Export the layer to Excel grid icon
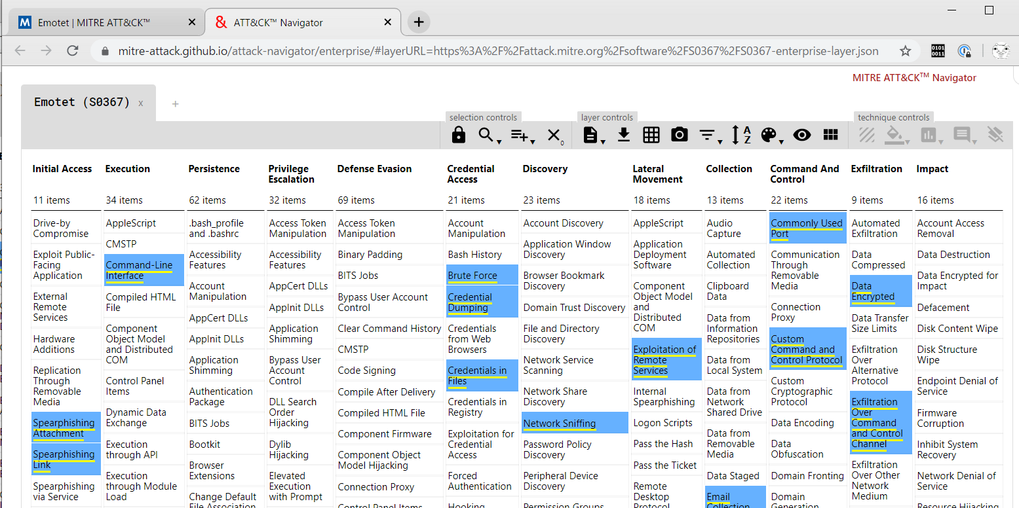This screenshot has width=1019, height=508. (x=651, y=135)
